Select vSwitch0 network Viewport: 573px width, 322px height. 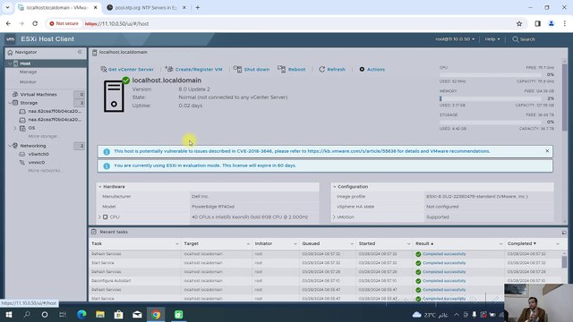(38, 154)
